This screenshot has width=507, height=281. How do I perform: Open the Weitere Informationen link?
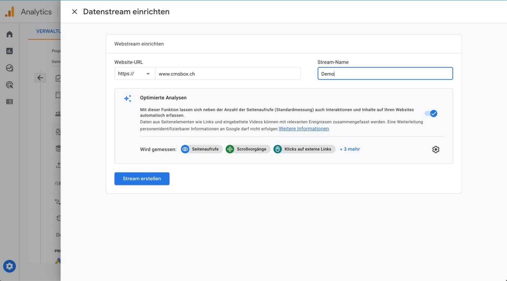[x=304, y=129]
